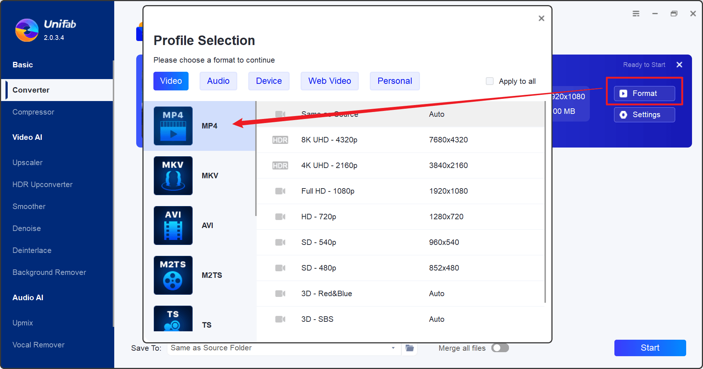Expand the Save To folder dropdown

pos(393,348)
